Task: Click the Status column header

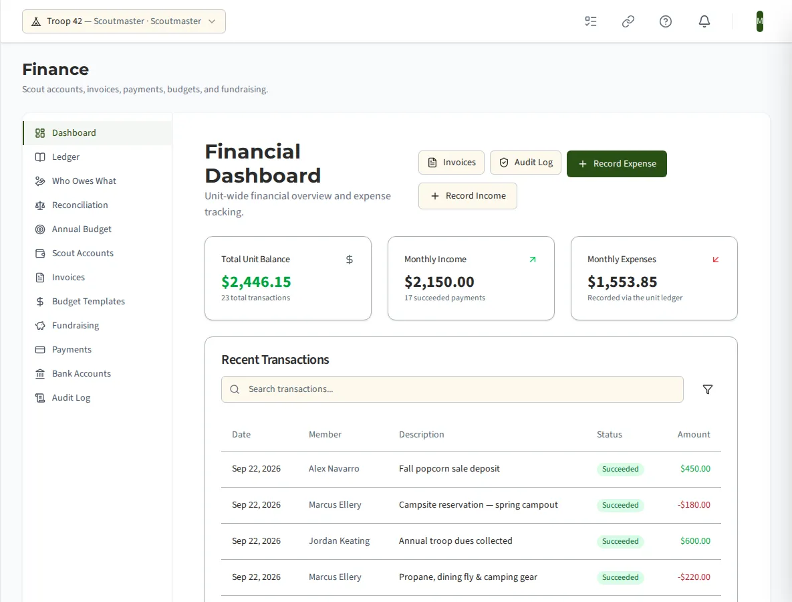Action: click(609, 435)
